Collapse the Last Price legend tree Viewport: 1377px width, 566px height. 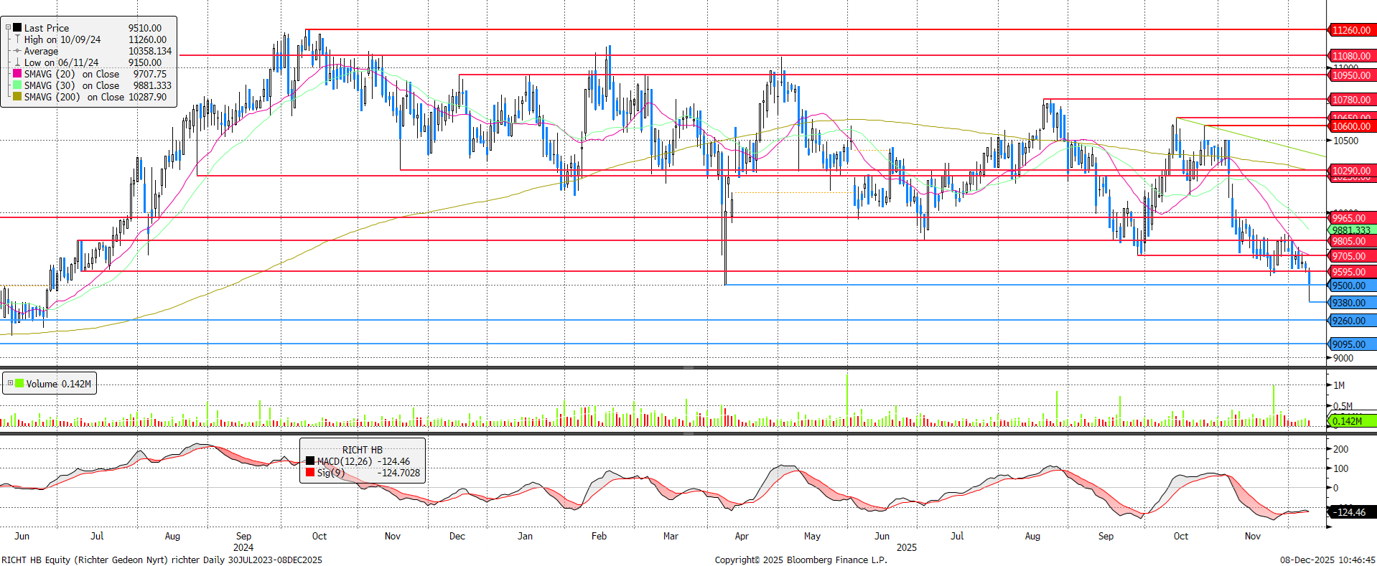(x=9, y=28)
